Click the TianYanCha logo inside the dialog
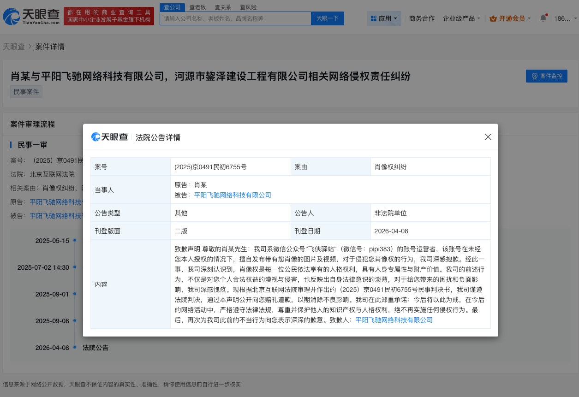The image size is (579, 397). (x=109, y=136)
